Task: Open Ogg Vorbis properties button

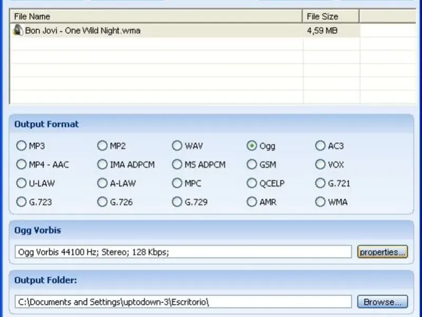Action: 382,252
